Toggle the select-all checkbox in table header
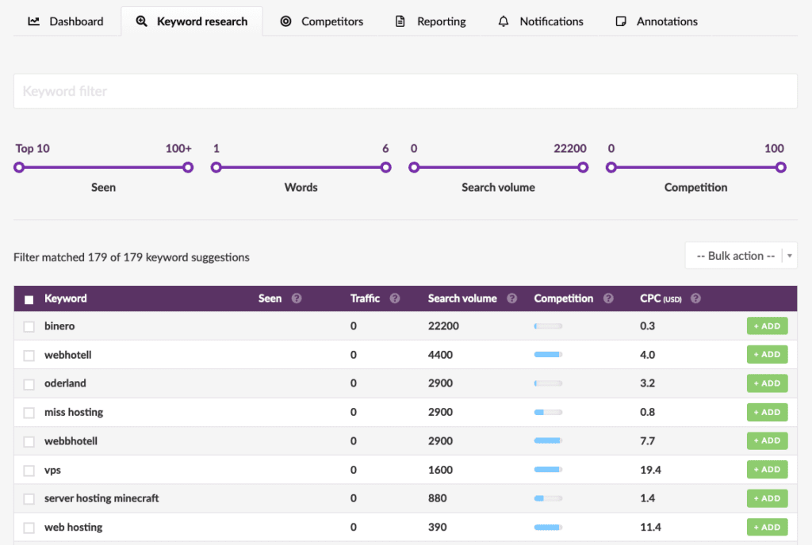 click(29, 299)
